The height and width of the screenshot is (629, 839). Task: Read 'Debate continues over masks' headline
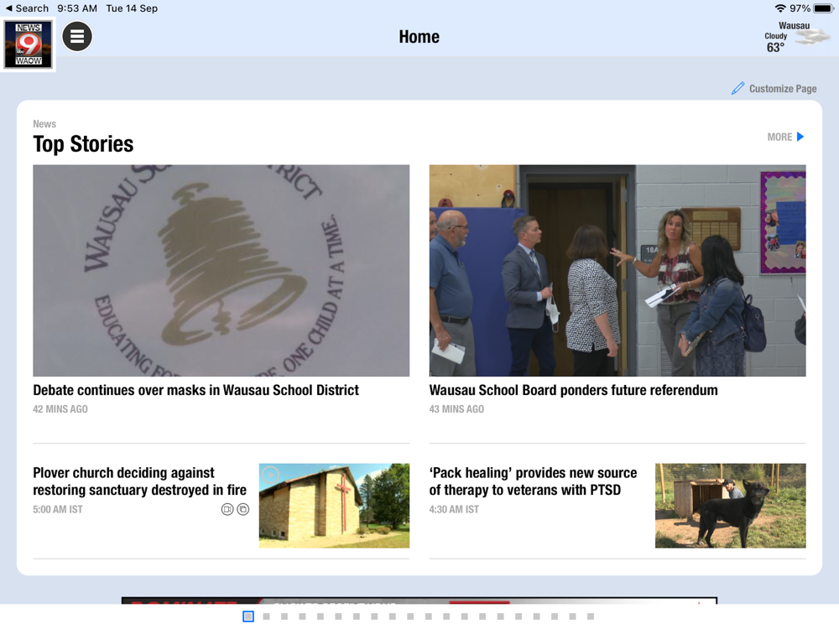195,390
